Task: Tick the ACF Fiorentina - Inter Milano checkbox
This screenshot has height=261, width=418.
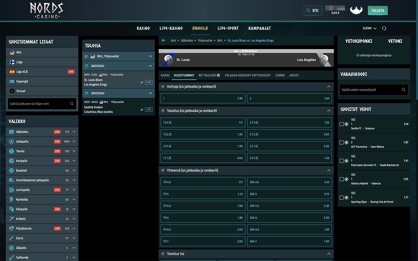Action: click(x=341, y=143)
